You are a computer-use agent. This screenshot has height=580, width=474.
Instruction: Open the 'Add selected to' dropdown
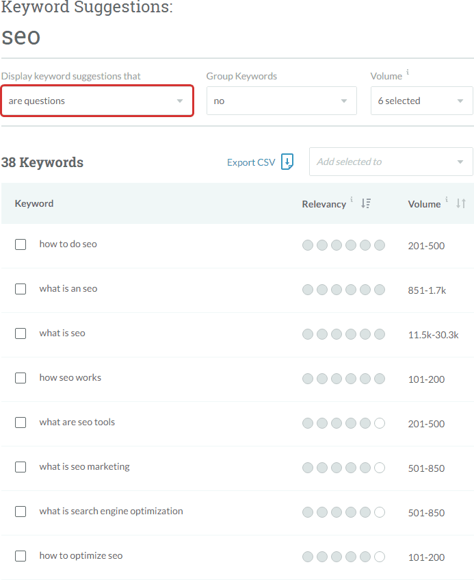tap(391, 162)
